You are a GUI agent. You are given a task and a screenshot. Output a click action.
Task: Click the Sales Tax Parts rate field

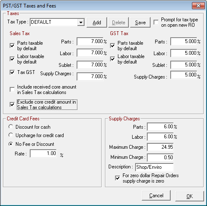coord(90,41)
